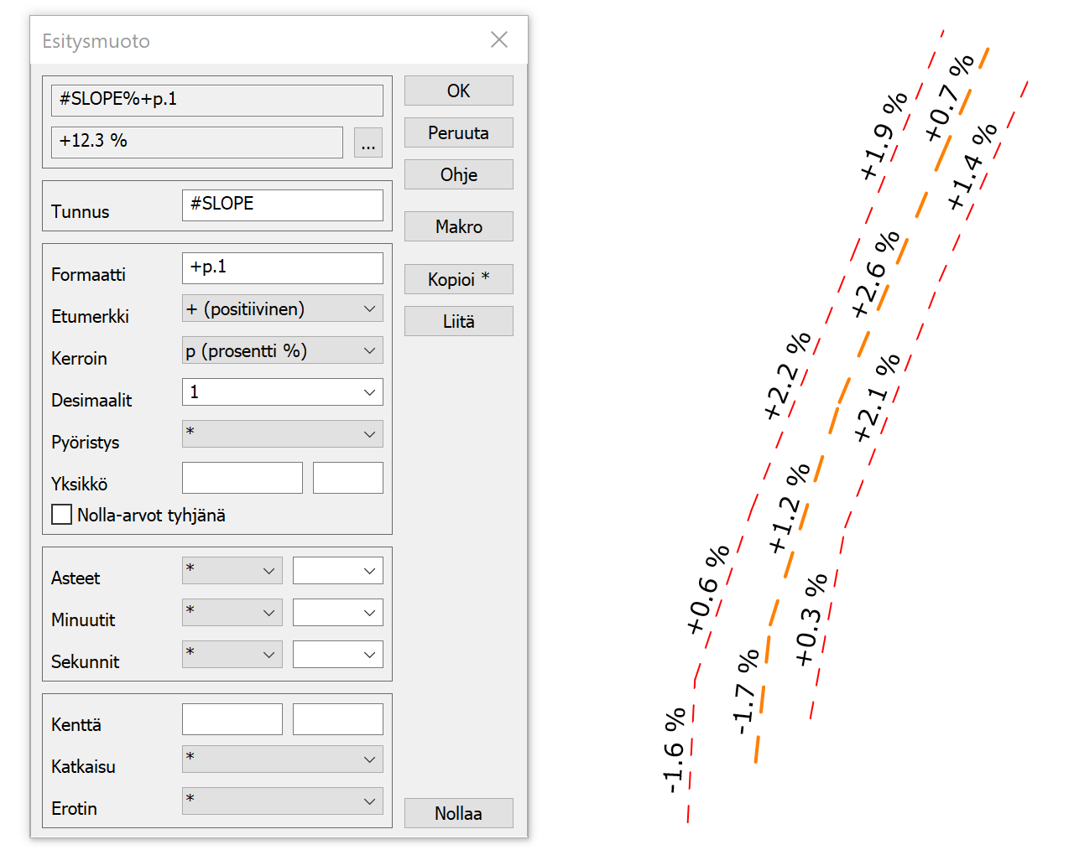This screenshot has height=850, width=1074.
Task: Click the Liitä paste button
Action: (x=458, y=321)
